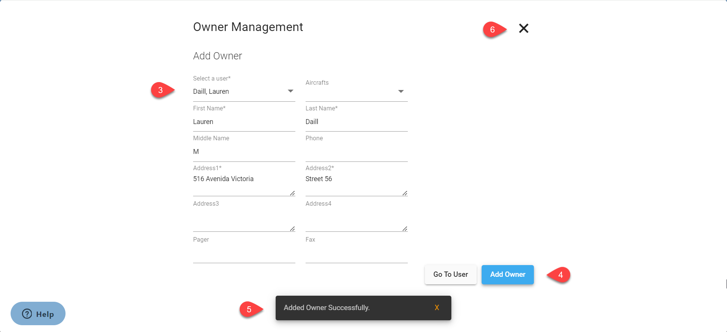Select the Middle Name input

click(x=243, y=152)
